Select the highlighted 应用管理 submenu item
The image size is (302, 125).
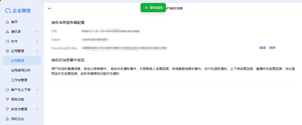[22, 61]
